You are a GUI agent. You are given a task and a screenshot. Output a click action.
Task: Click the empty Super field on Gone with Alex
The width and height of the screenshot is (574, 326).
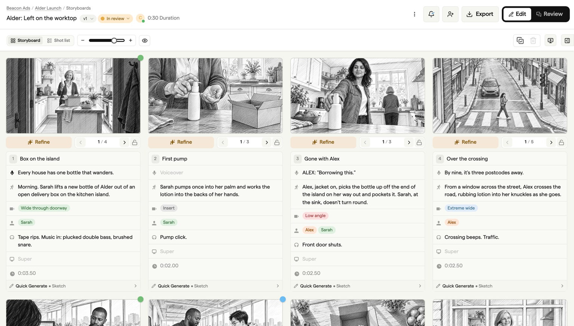pos(358,259)
